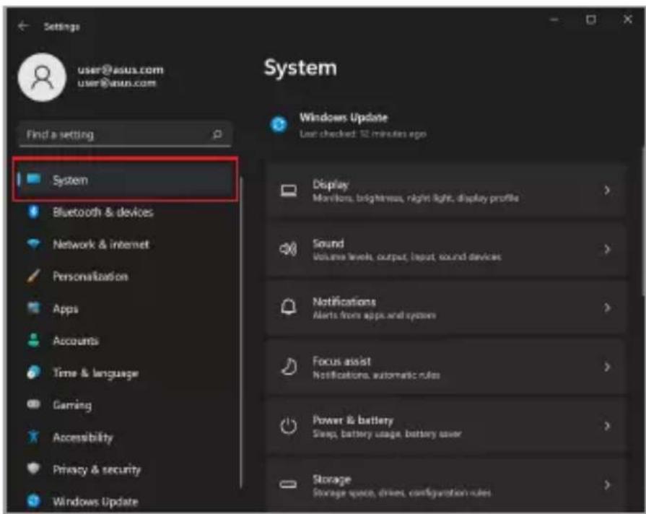Click the Settings title text
The height and width of the screenshot is (514, 646).
(x=62, y=27)
